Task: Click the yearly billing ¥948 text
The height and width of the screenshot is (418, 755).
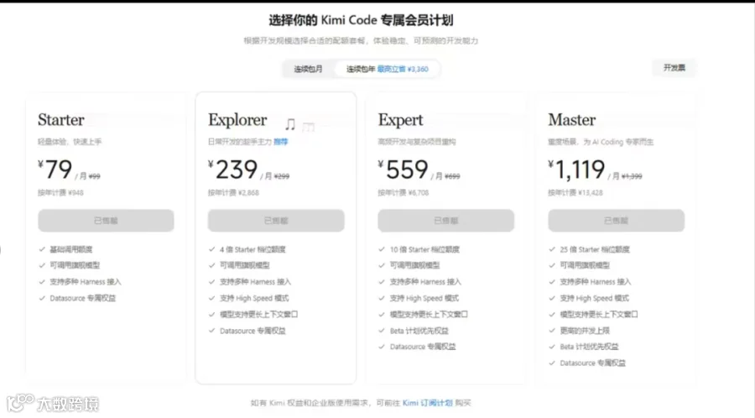Action: point(60,192)
